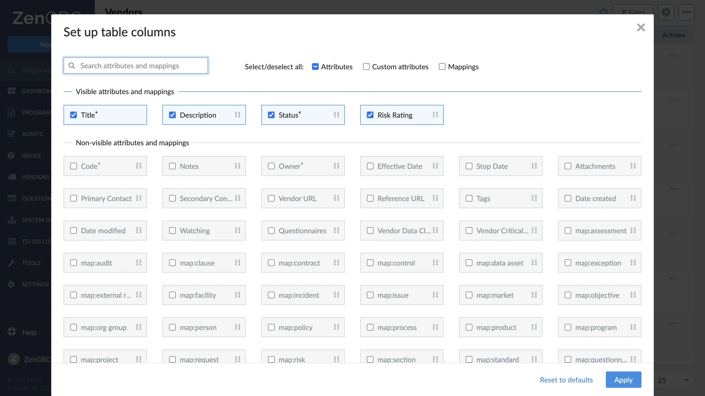
Task: Enable the Vendor URL column checkbox
Action: pos(271,198)
